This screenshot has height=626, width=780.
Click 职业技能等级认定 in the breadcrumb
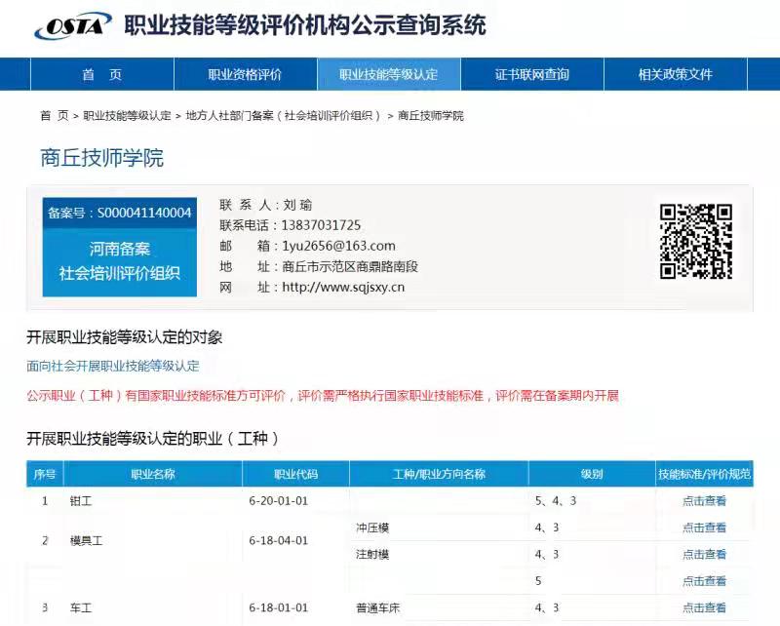pyautogui.click(x=127, y=116)
